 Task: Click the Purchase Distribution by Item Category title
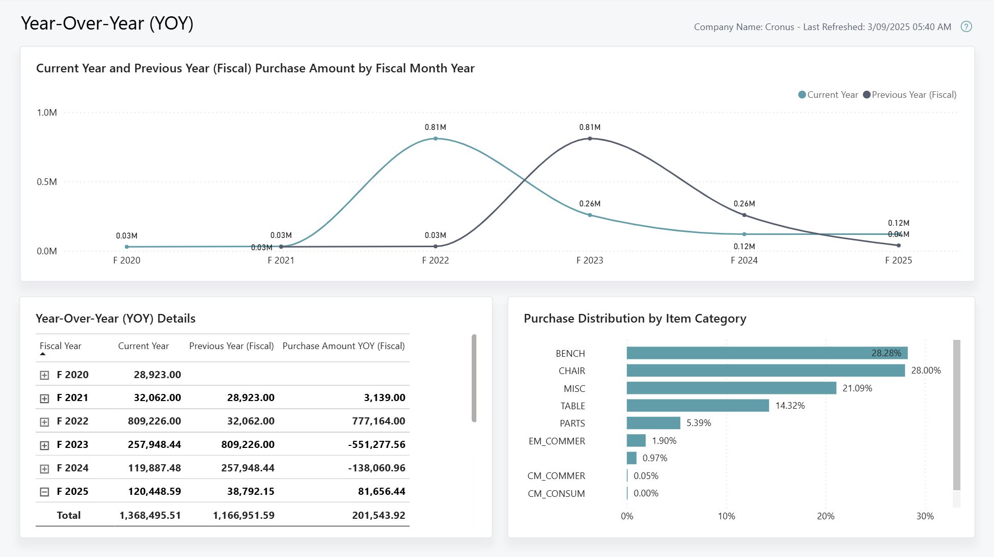[634, 319]
